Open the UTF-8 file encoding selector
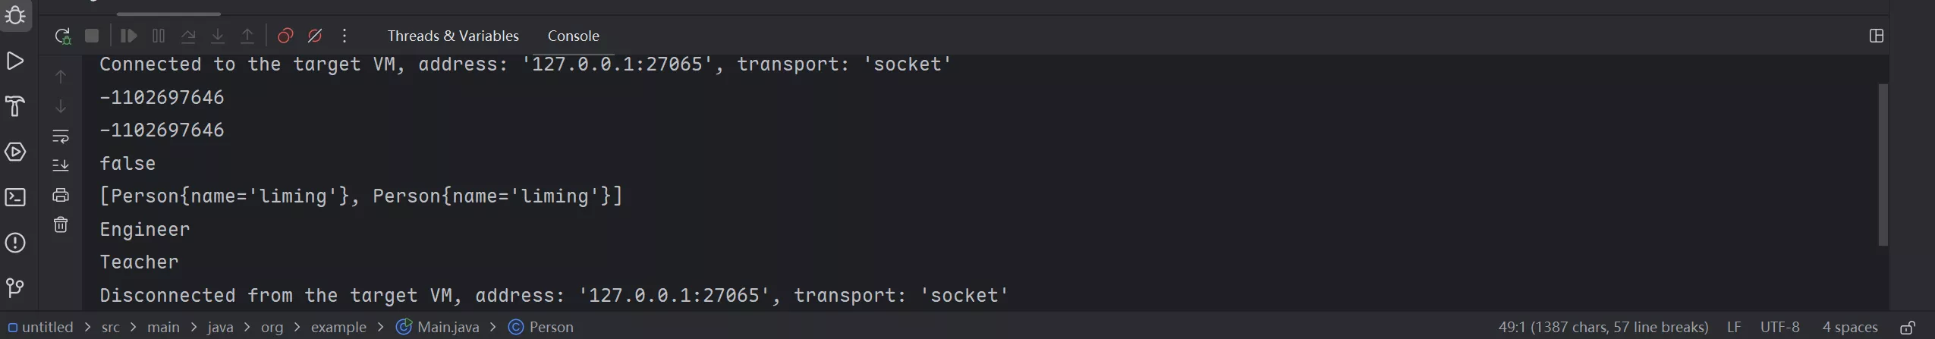 (x=1779, y=328)
